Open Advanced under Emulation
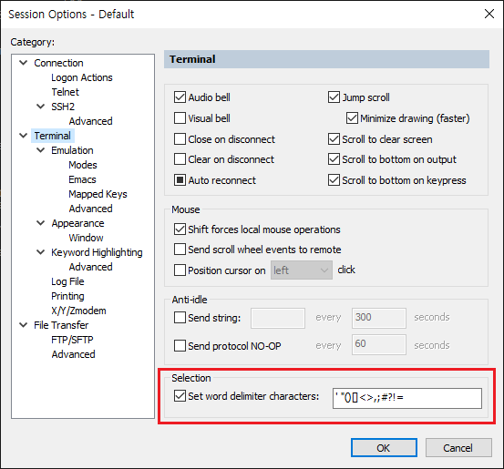This screenshot has width=504, height=469. pos(90,209)
